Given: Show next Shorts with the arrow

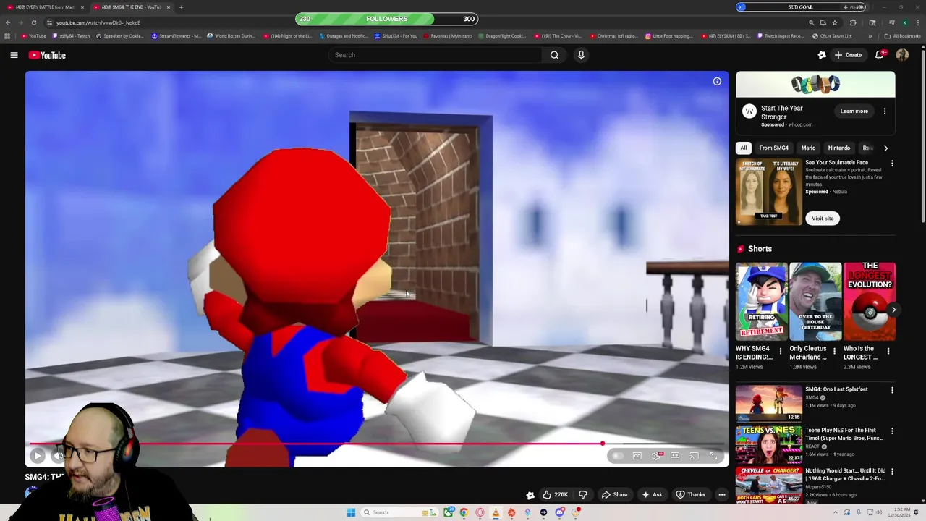Looking at the screenshot, I should coord(893,310).
